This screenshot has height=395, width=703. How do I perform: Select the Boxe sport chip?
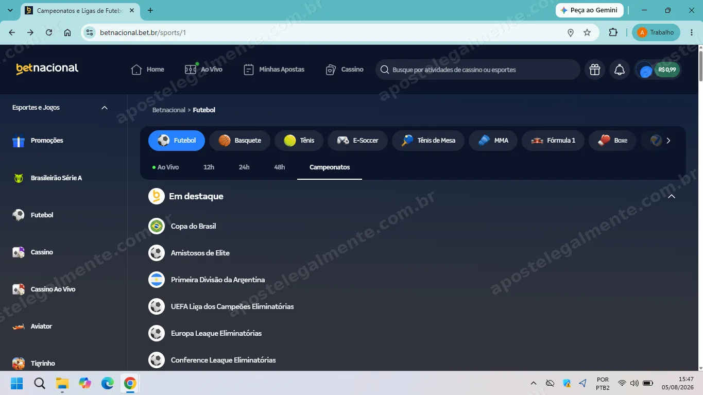pyautogui.click(x=612, y=141)
